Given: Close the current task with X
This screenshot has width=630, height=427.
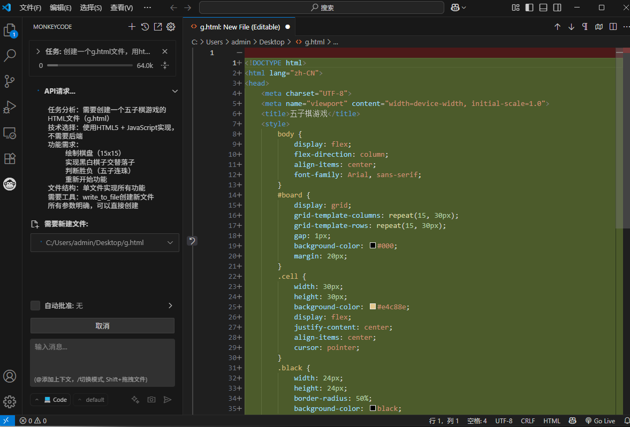Looking at the screenshot, I should point(165,51).
